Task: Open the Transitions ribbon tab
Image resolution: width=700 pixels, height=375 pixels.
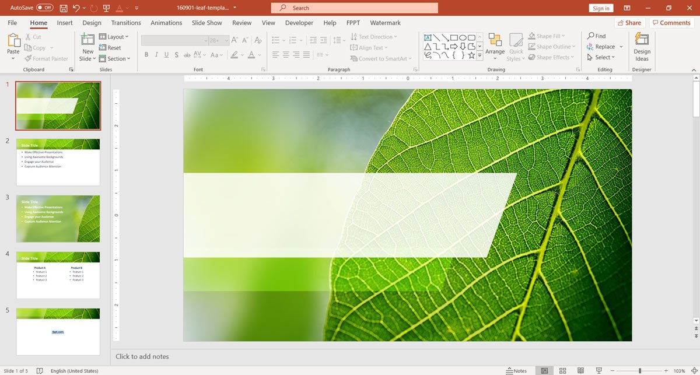Action: pos(126,23)
